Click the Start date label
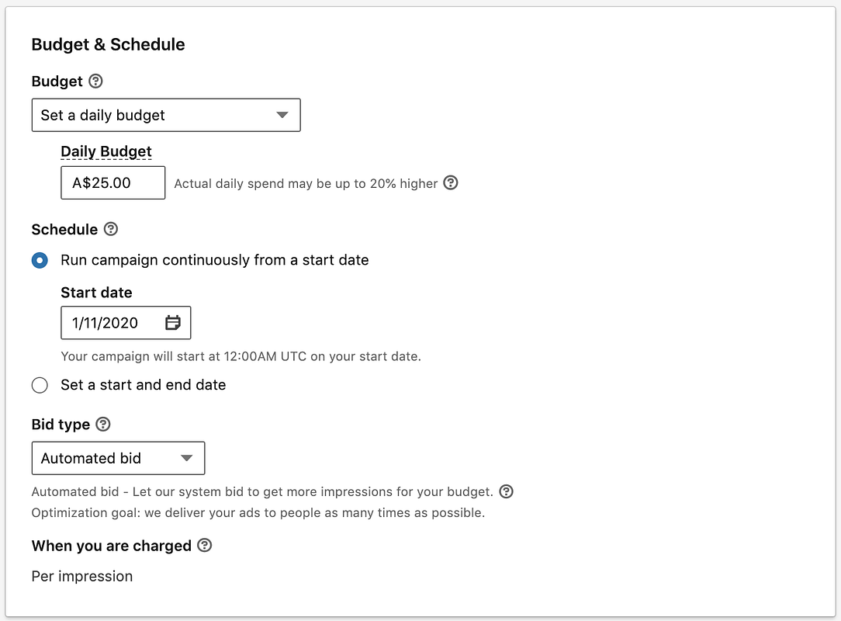Viewport: 841px width, 621px height. pyautogui.click(x=96, y=293)
